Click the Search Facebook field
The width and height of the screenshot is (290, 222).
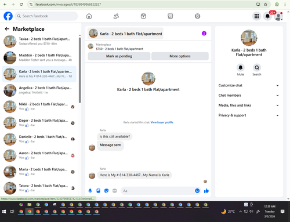click(x=46, y=16)
